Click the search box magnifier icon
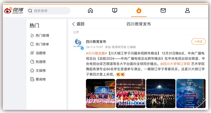 coord(30,11)
